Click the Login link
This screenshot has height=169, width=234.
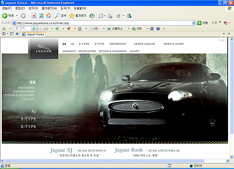point(222,40)
